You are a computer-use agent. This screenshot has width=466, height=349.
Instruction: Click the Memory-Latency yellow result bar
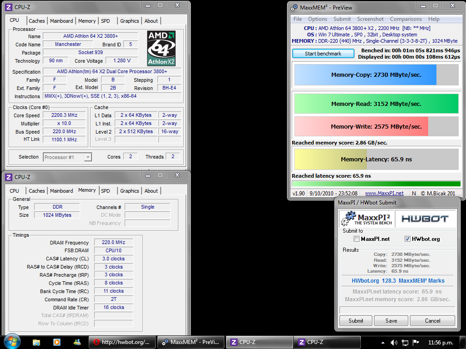pos(376,160)
